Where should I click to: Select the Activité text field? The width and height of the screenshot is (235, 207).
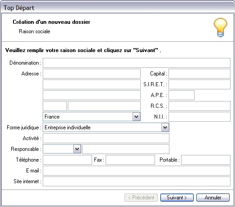(x=106, y=138)
